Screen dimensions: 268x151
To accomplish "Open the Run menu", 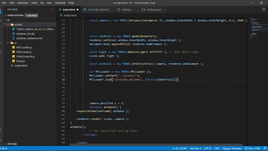I will pos(49,3).
